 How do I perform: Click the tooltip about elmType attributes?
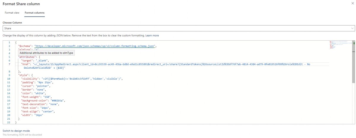46,53
